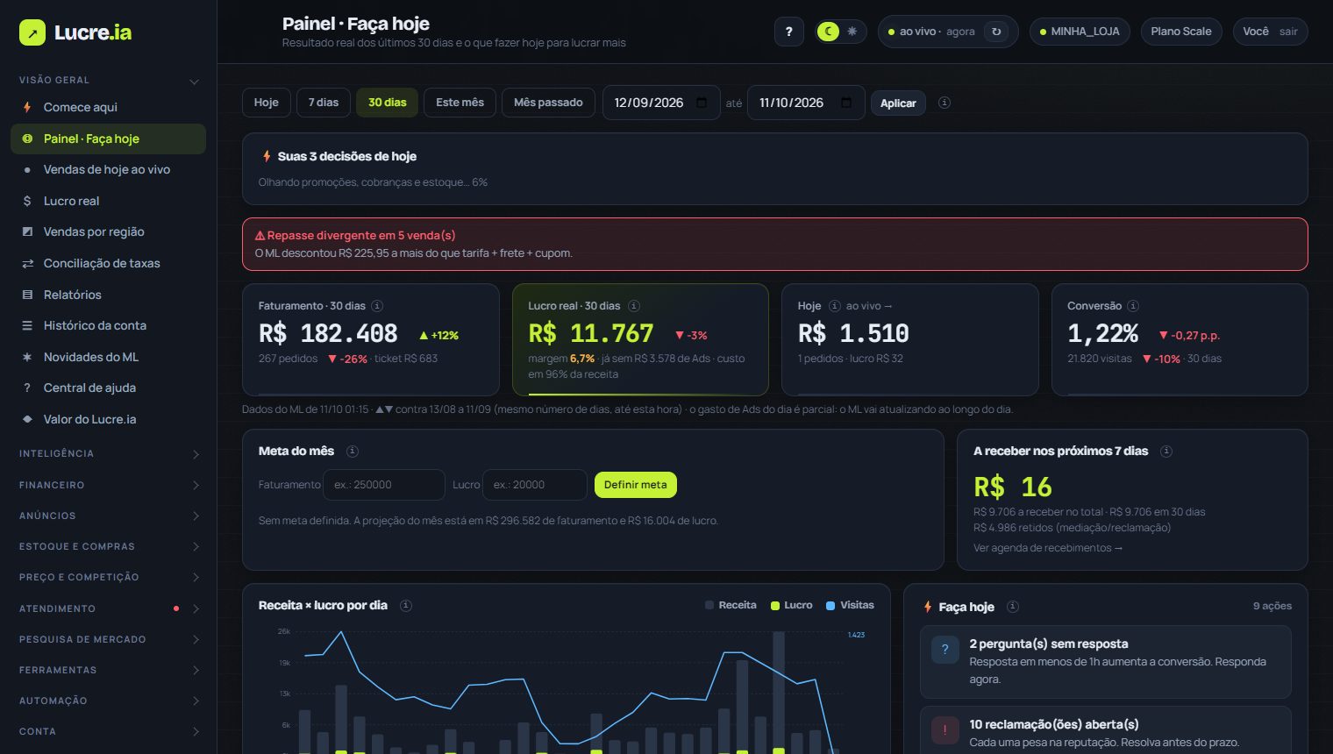Open Vendas de hoje ao vivo in sidebar
1333x754 pixels.
click(x=109, y=170)
